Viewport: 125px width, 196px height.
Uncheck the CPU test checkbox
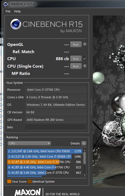[x=85, y=58]
